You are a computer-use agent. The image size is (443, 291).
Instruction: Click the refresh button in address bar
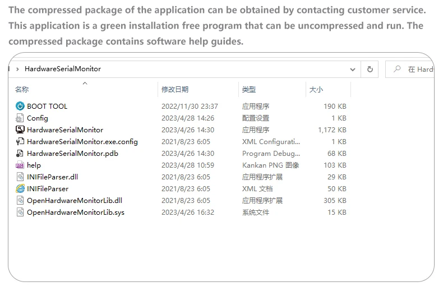pos(370,69)
